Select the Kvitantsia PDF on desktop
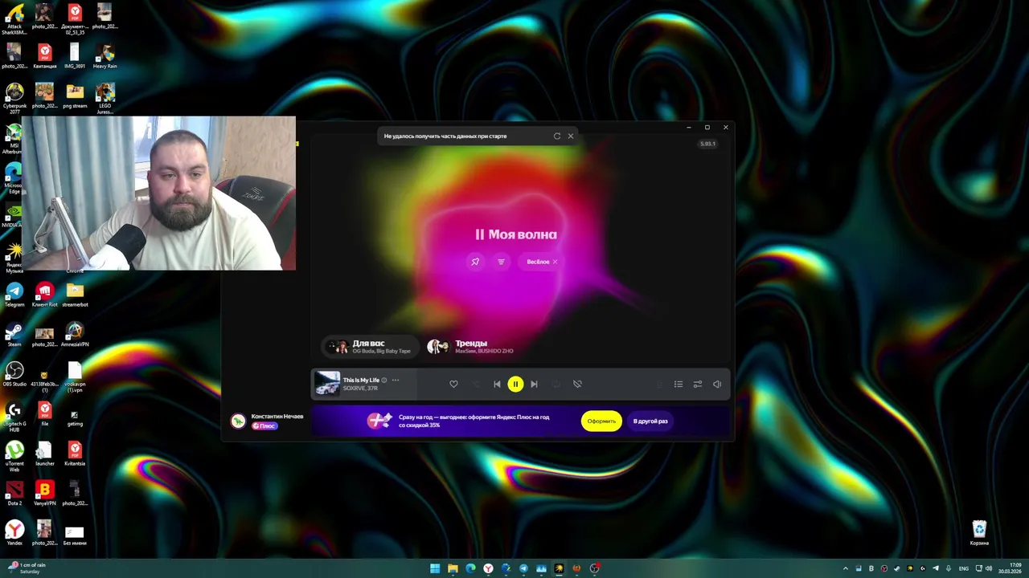This screenshot has height=578, width=1029. click(x=75, y=453)
